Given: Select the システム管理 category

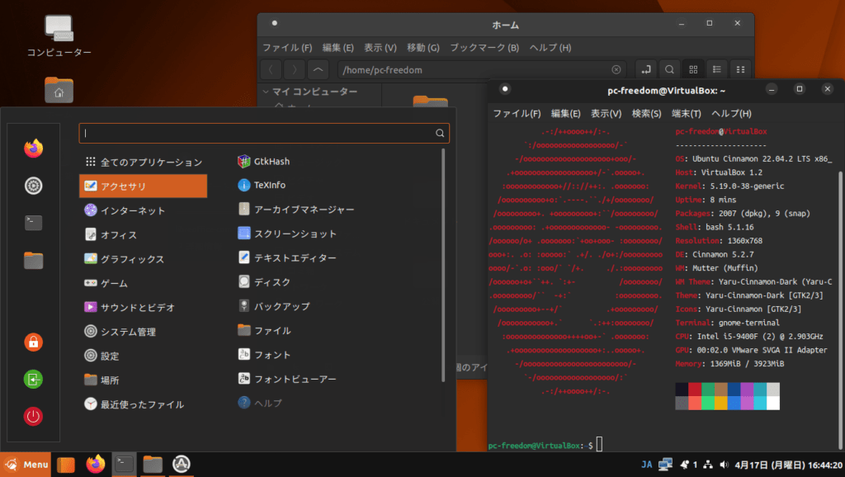Looking at the screenshot, I should coord(139,332).
